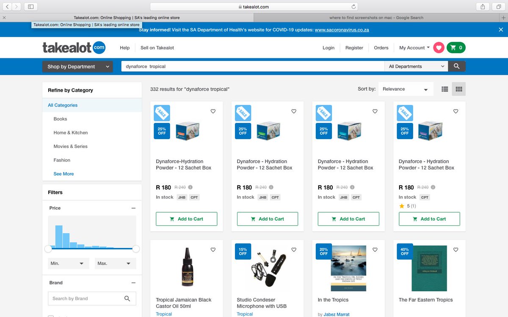Filter by Movies & Series category
The width and height of the screenshot is (508, 317).
coord(71,146)
